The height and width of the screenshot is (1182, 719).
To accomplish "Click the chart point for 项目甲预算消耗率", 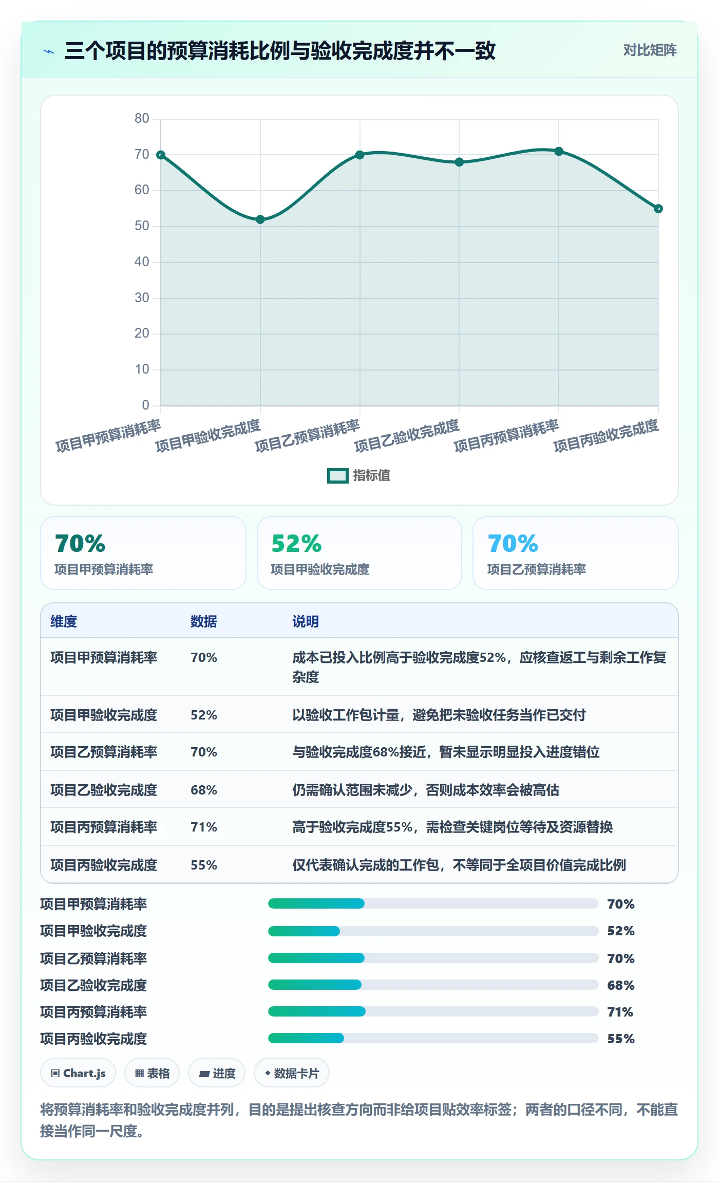I will [161, 155].
